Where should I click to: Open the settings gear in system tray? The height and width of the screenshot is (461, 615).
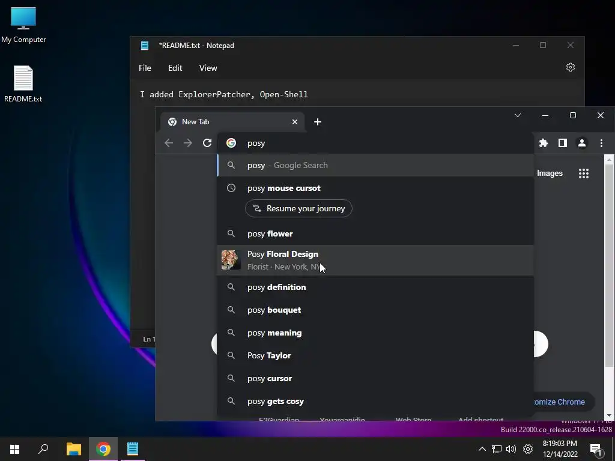pos(528,449)
